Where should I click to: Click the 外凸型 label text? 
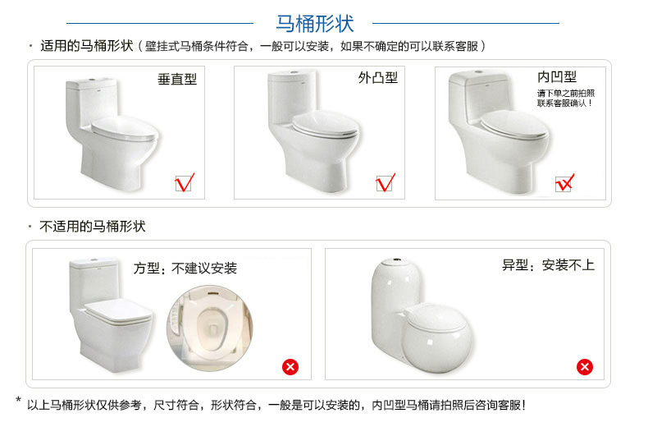[x=377, y=78]
